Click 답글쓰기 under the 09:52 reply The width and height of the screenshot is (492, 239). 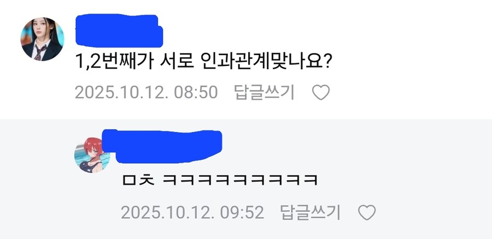[310, 213]
